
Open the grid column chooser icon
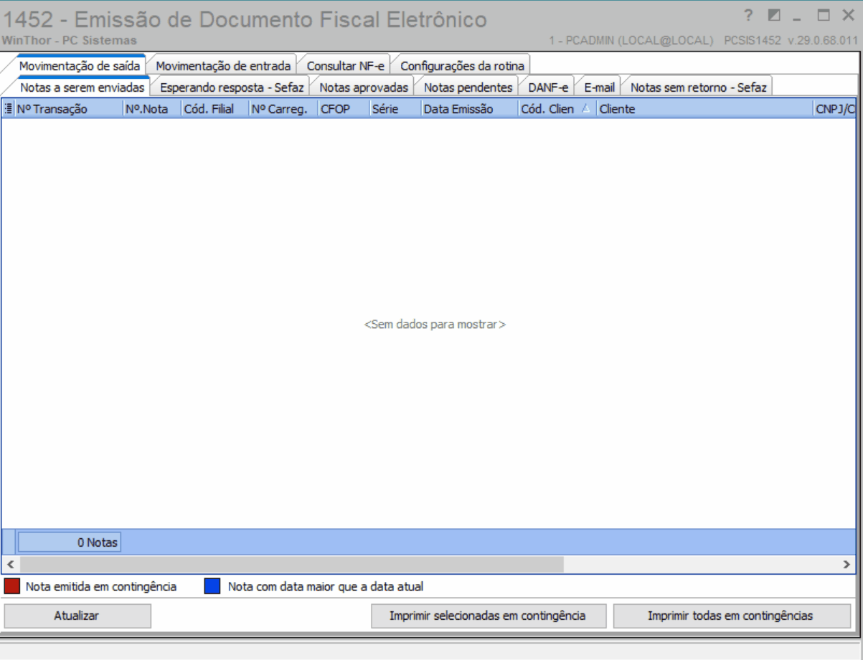[9, 109]
